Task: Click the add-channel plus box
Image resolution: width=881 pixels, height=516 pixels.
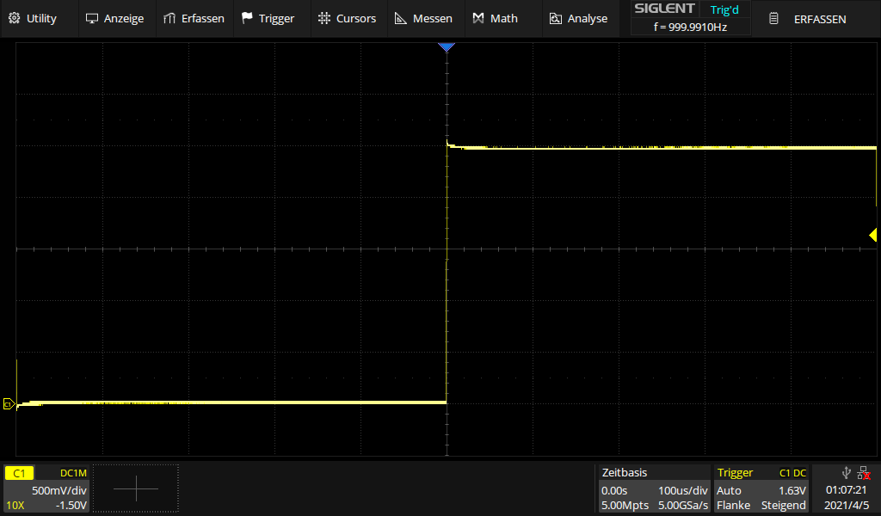Action: pyautogui.click(x=135, y=488)
